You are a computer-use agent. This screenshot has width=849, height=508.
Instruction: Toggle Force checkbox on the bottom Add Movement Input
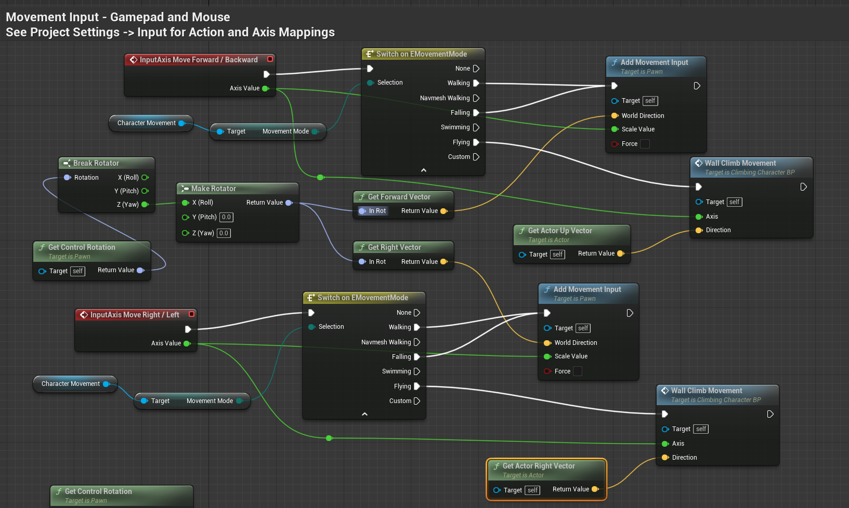(x=577, y=371)
